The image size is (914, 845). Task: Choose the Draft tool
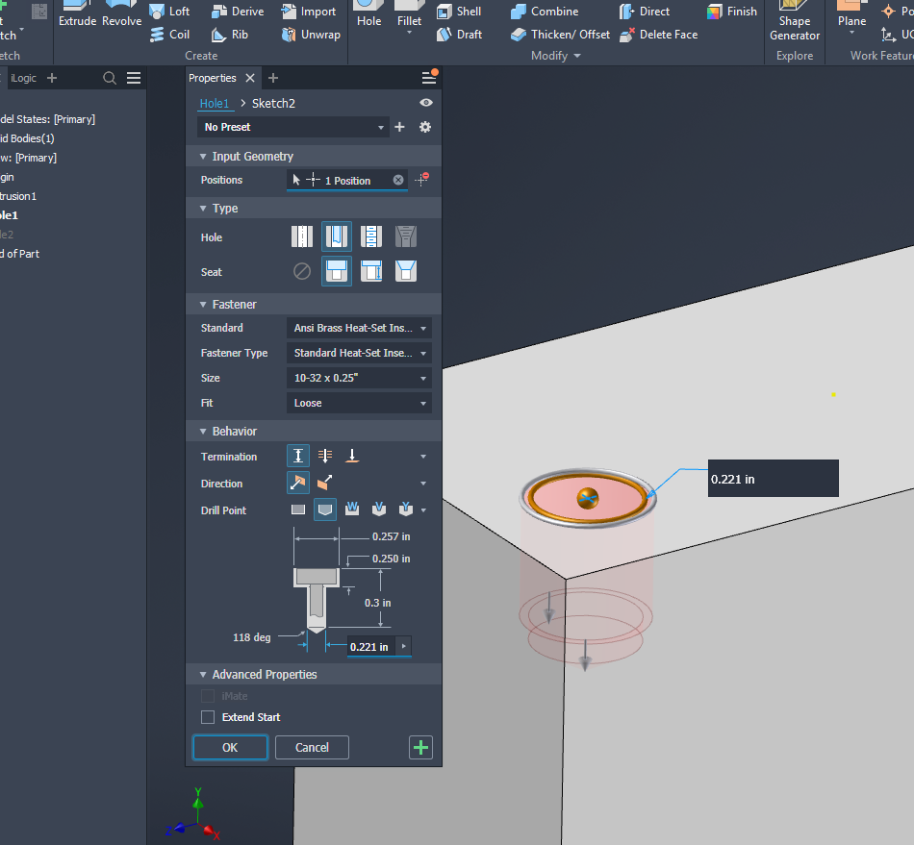(x=459, y=35)
